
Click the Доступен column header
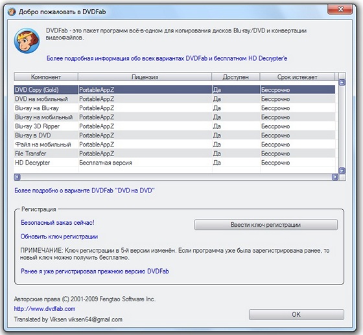pos(236,77)
